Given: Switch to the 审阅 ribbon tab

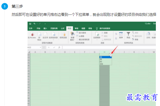Looking at the screenshot, I should coord(77,28).
